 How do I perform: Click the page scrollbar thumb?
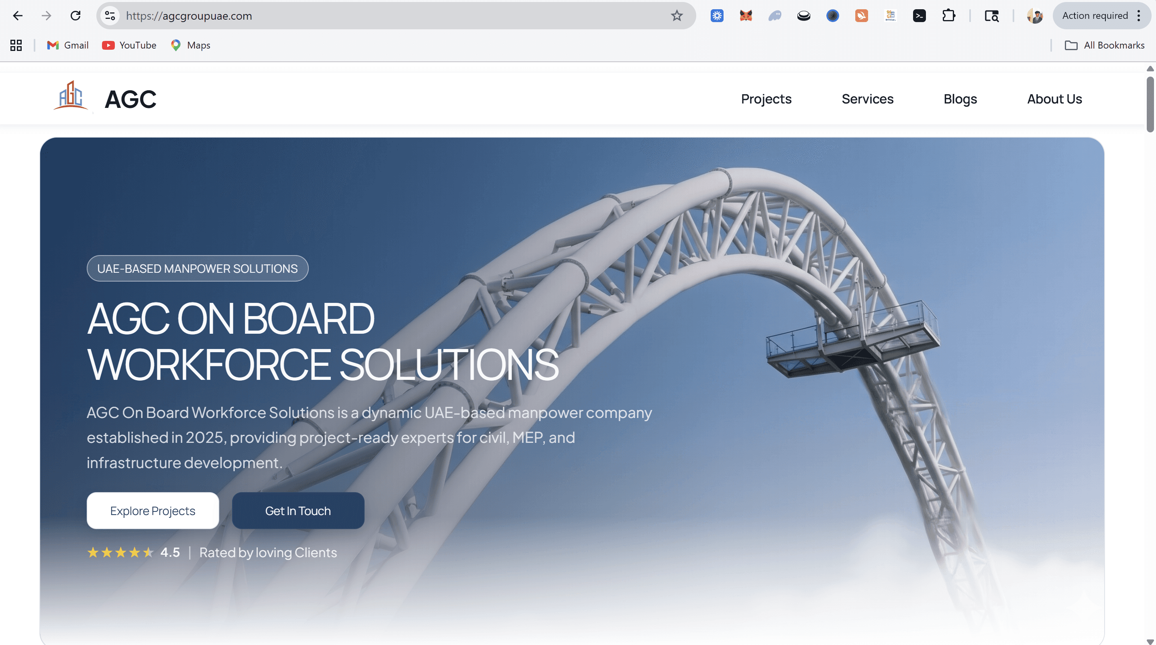point(1150,104)
